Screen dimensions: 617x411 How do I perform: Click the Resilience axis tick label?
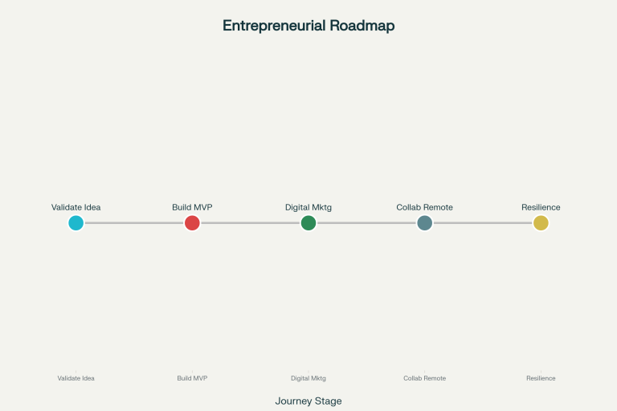[x=541, y=378]
